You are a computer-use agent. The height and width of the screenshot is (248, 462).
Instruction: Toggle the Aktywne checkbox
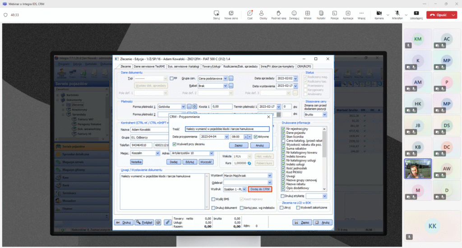(255, 137)
